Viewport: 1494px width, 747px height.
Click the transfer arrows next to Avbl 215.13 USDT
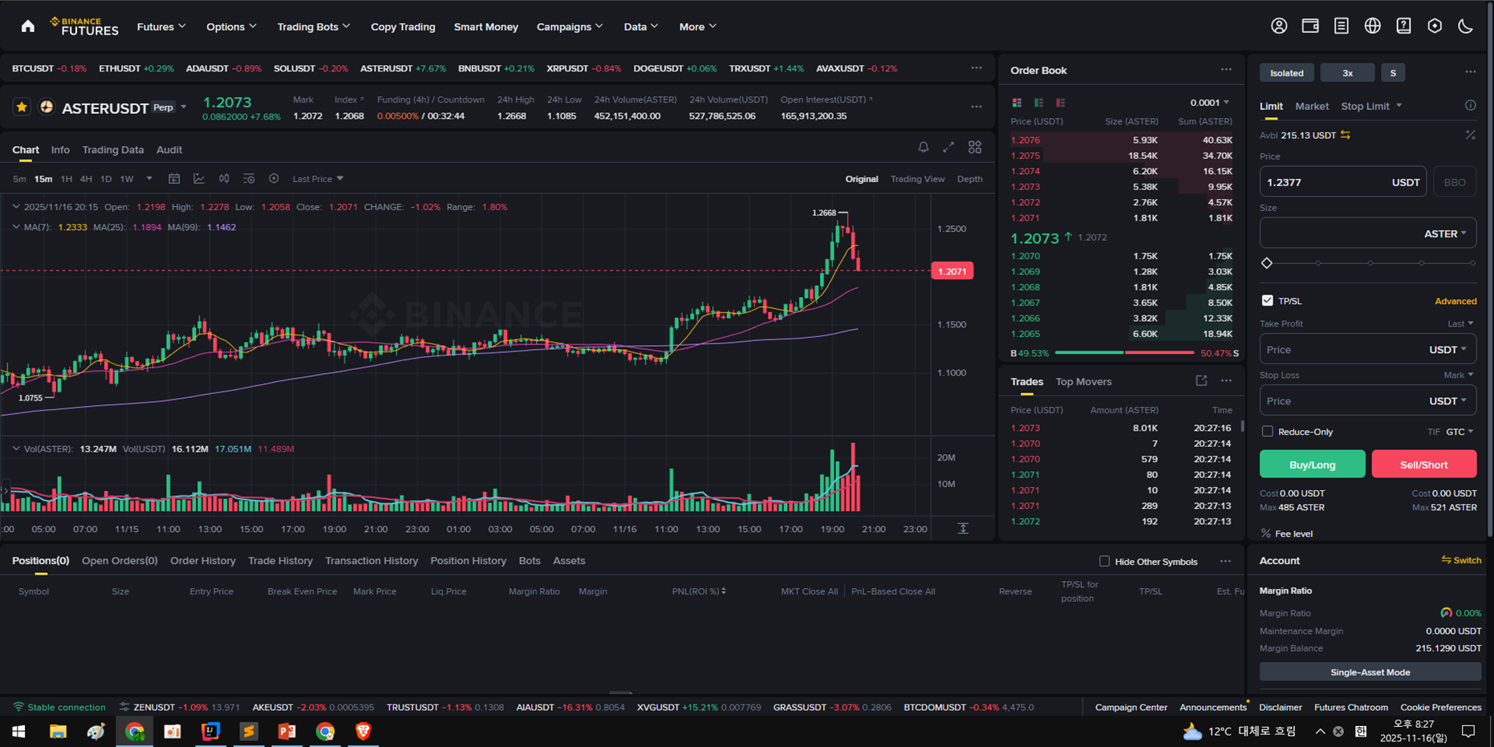[x=1346, y=136]
